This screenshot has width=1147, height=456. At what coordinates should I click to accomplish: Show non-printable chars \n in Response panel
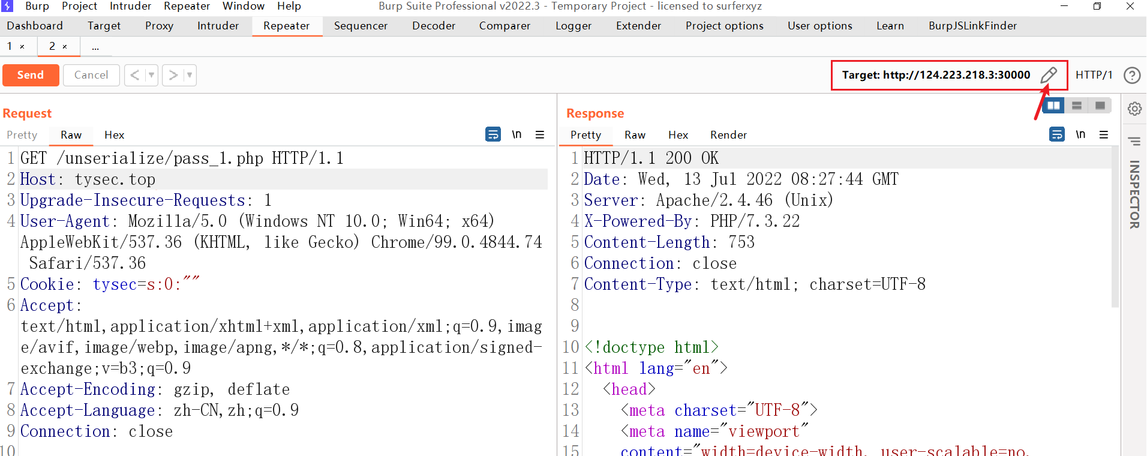(1080, 134)
